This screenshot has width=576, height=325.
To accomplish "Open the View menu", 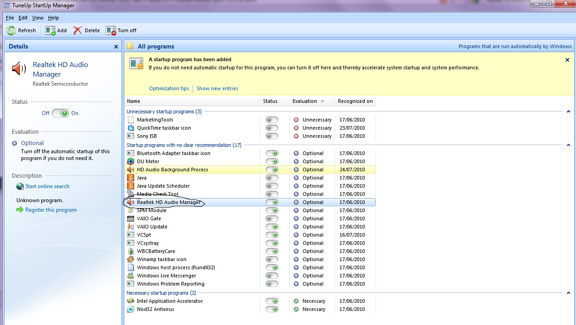I will click(38, 18).
